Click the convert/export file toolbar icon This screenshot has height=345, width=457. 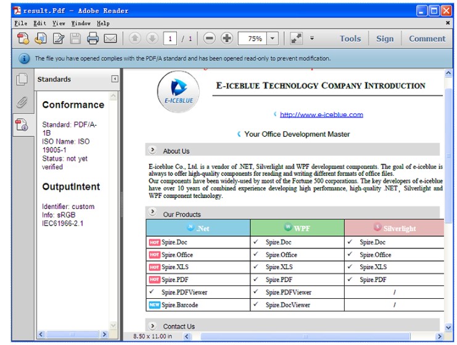[41, 38]
